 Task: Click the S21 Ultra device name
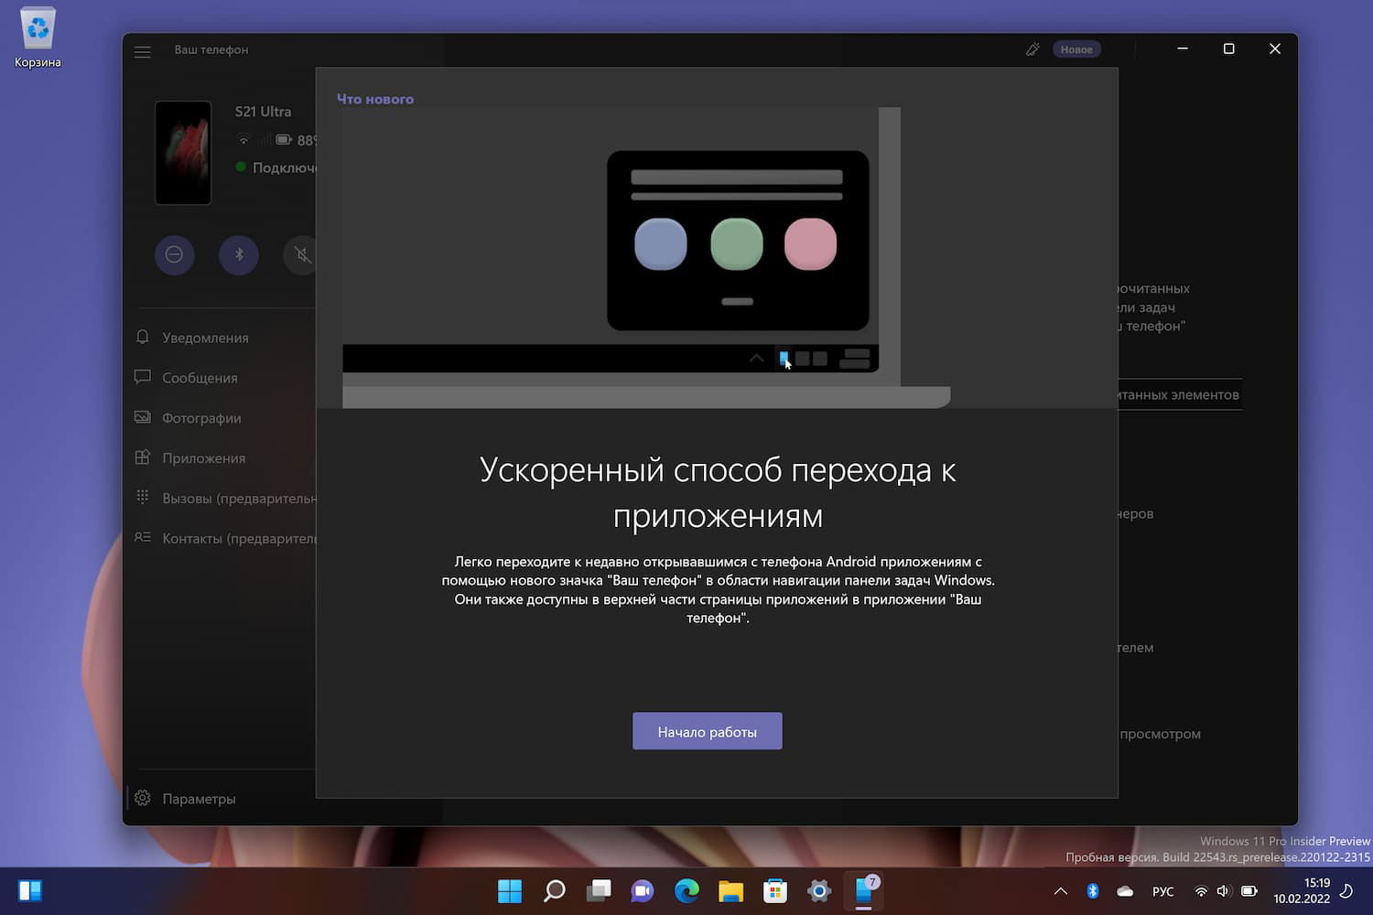pyautogui.click(x=263, y=112)
